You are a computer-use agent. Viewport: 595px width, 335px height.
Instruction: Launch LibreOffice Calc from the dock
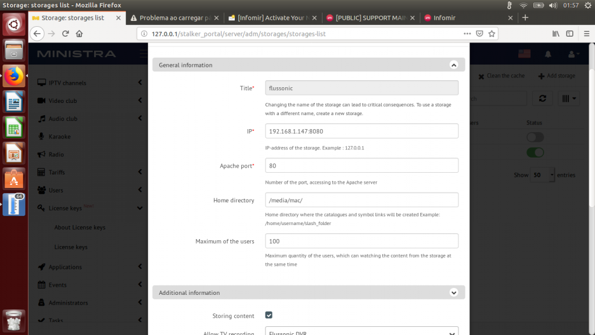[x=14, y=127]
